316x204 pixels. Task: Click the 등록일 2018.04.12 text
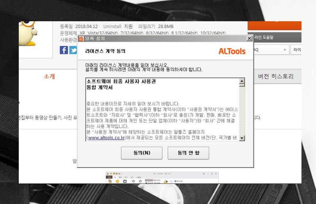pyautogui.click(x=79, y=26)
